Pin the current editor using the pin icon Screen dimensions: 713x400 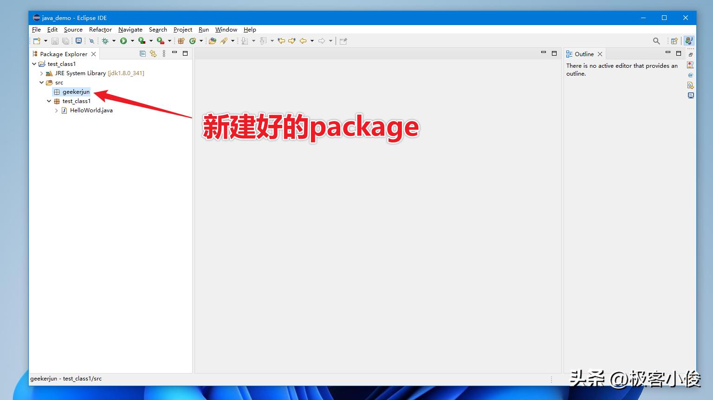pyautogui.click(x=343, y=41)
